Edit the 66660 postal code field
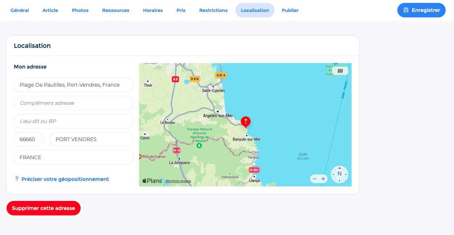454x235 pixels. [x=29, y=139]
